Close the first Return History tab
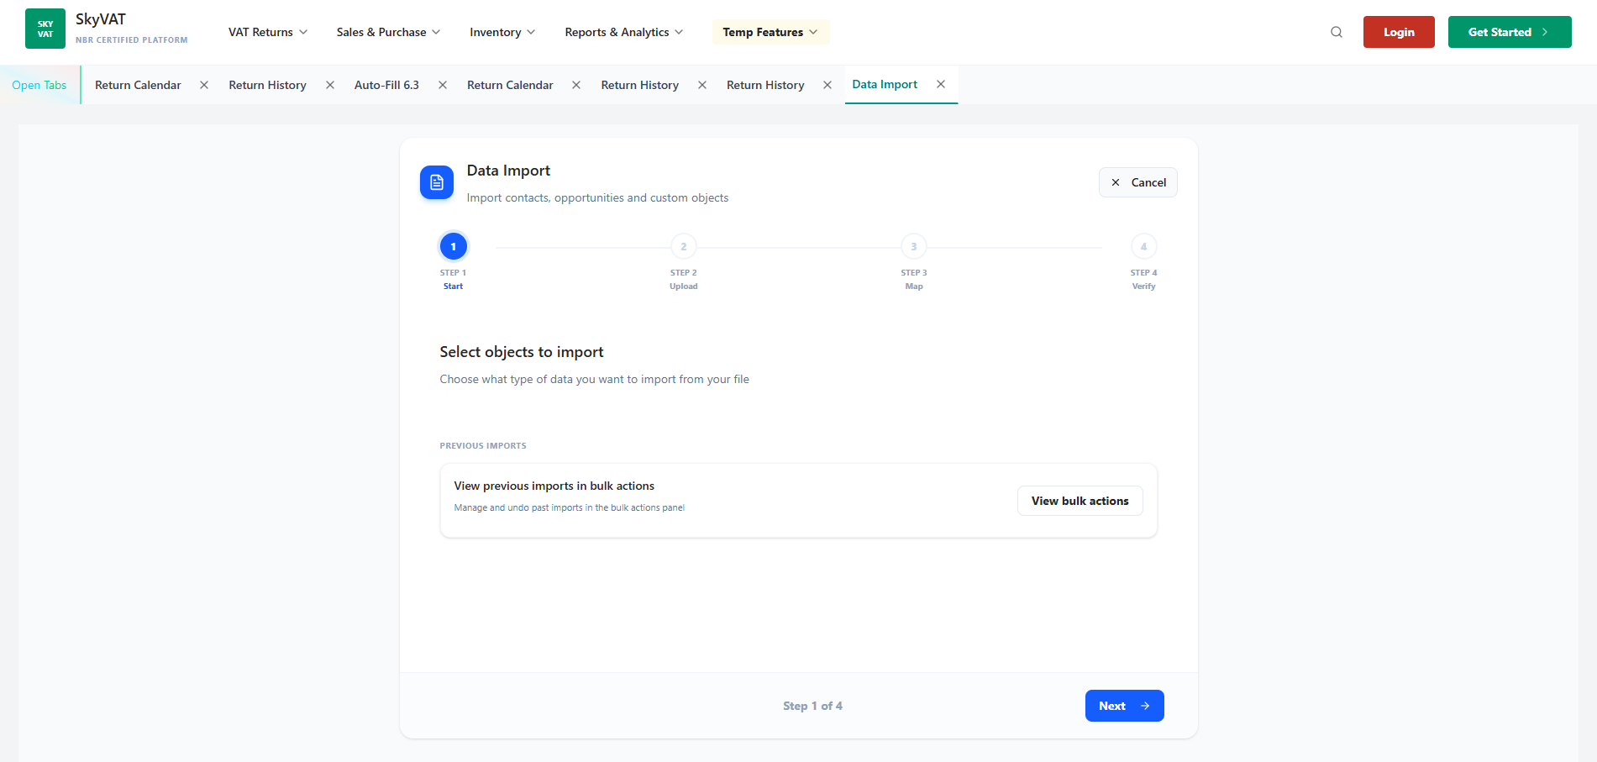 [330, 85]
